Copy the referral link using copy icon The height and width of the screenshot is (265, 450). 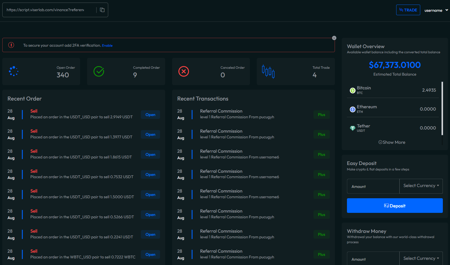click(102, 10)
